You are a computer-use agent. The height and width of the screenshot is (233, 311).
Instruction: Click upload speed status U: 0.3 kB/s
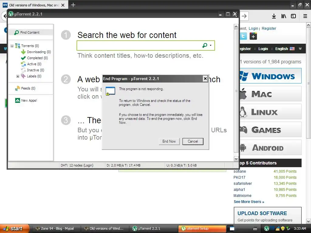click(x=182, y=165)
